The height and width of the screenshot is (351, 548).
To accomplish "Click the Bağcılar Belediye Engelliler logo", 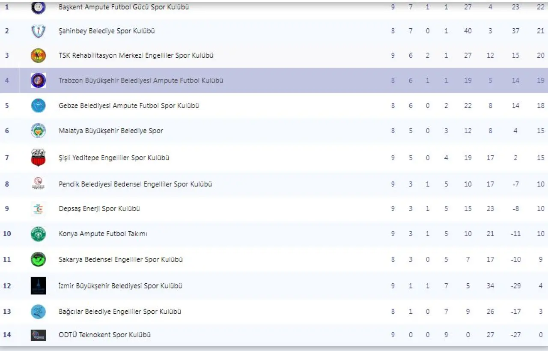I will click(38, 312).
